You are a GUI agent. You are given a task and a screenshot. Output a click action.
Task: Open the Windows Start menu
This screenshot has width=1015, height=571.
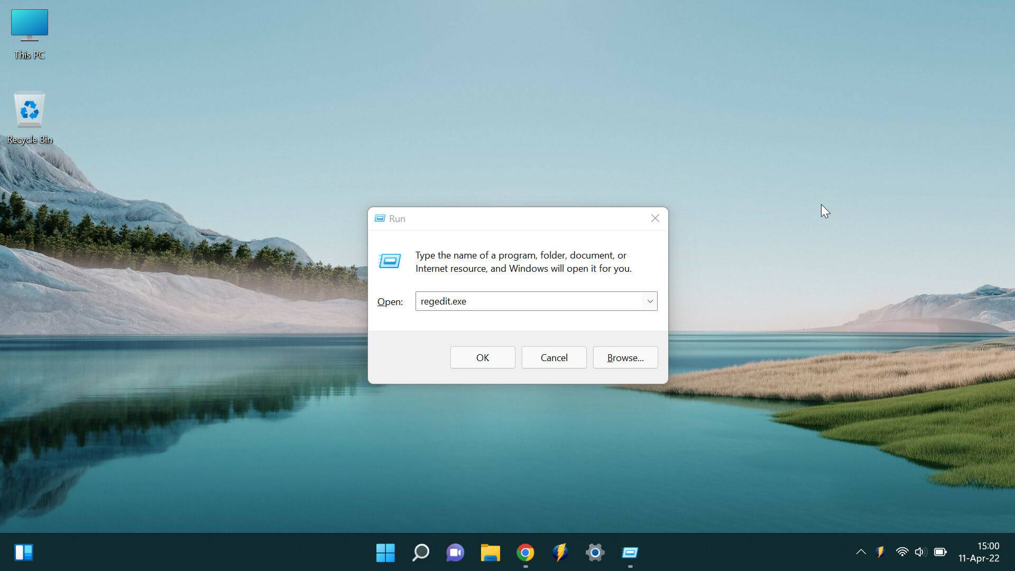pos(385,552)
